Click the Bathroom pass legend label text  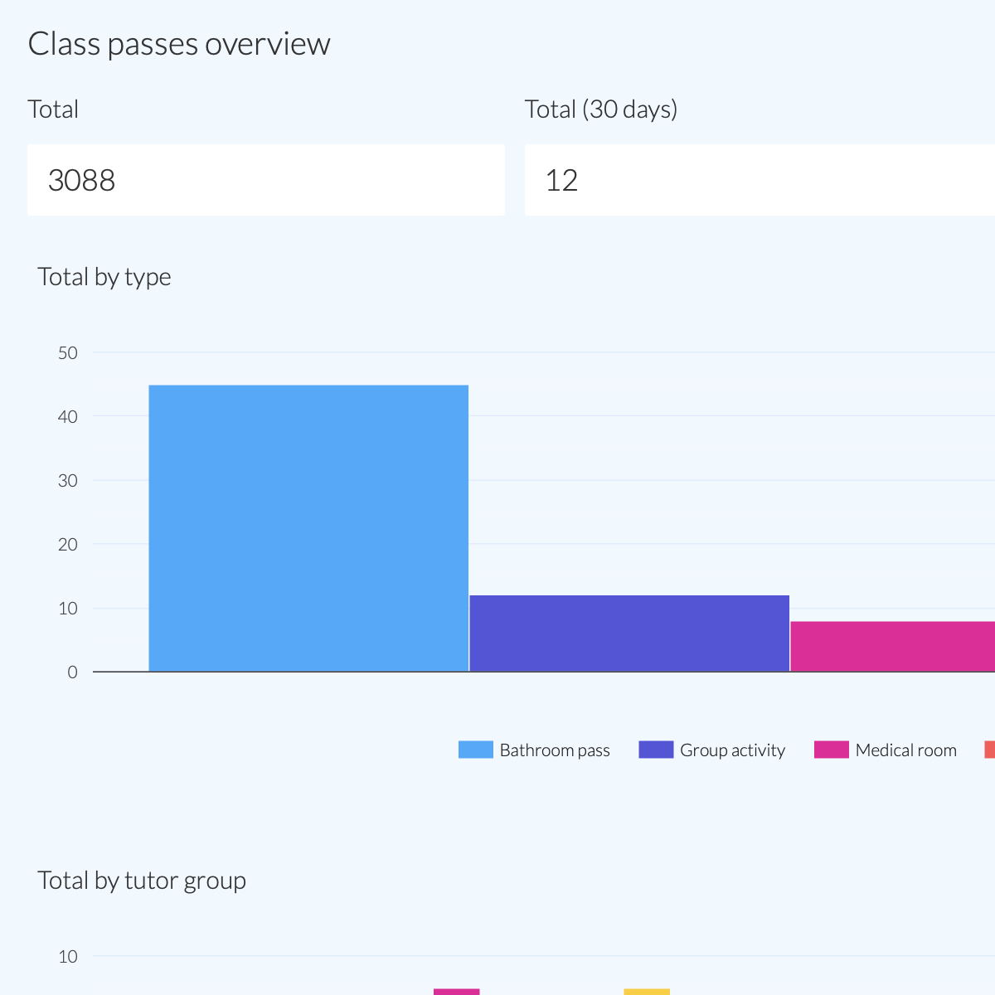[x=554, y=750]
